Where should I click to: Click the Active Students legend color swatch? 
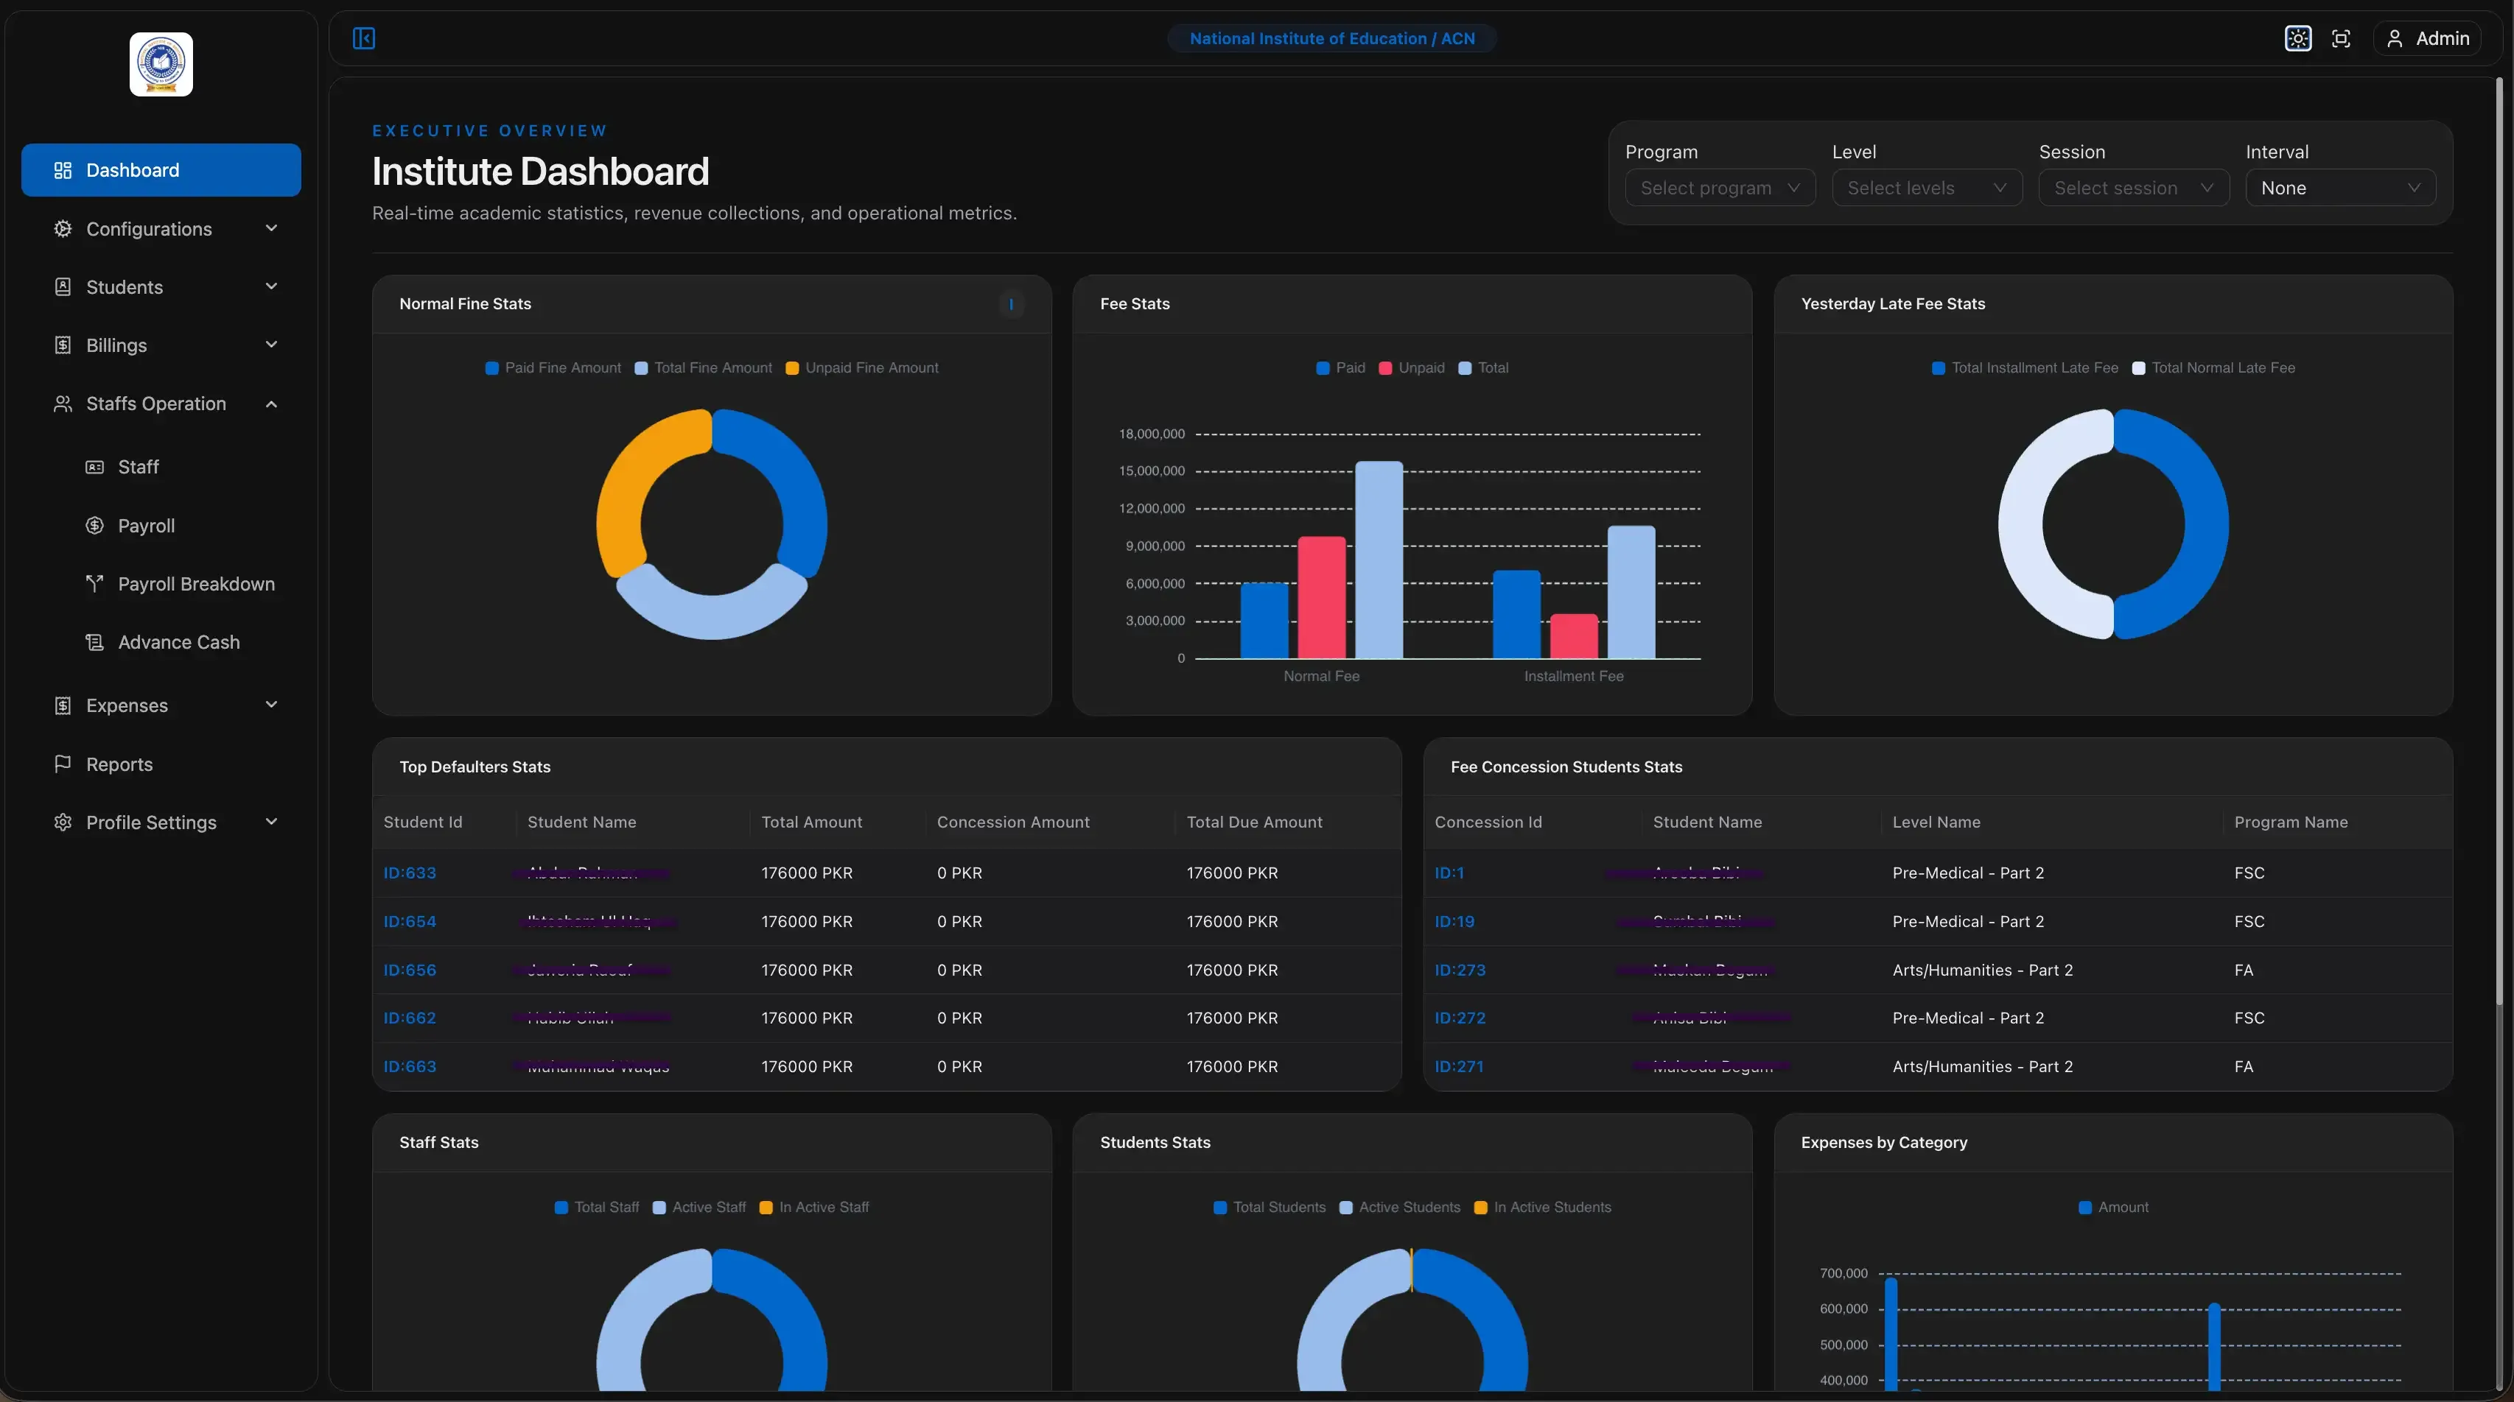(1346, 1208)
